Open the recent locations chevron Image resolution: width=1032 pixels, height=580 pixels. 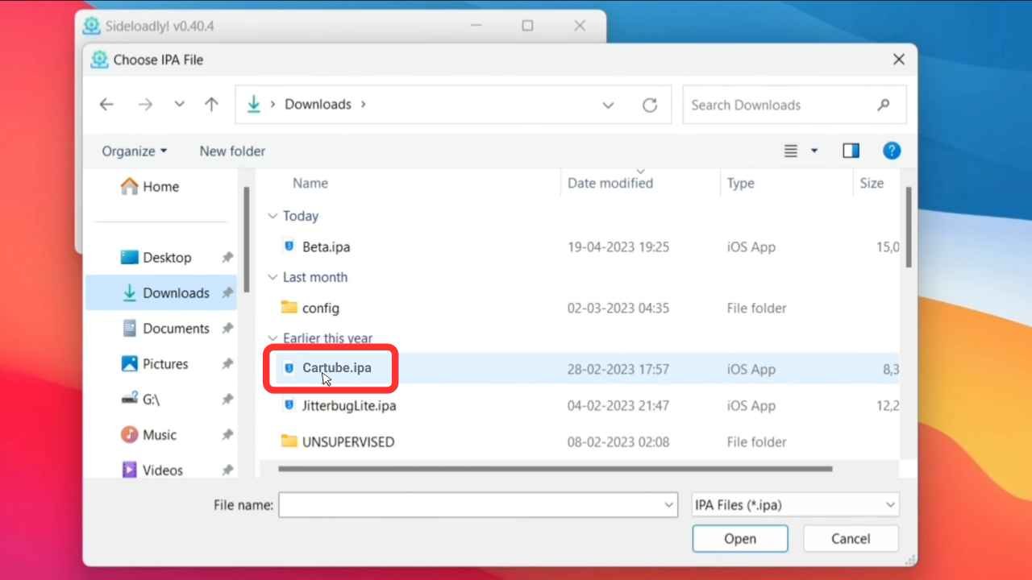point(179,105)
